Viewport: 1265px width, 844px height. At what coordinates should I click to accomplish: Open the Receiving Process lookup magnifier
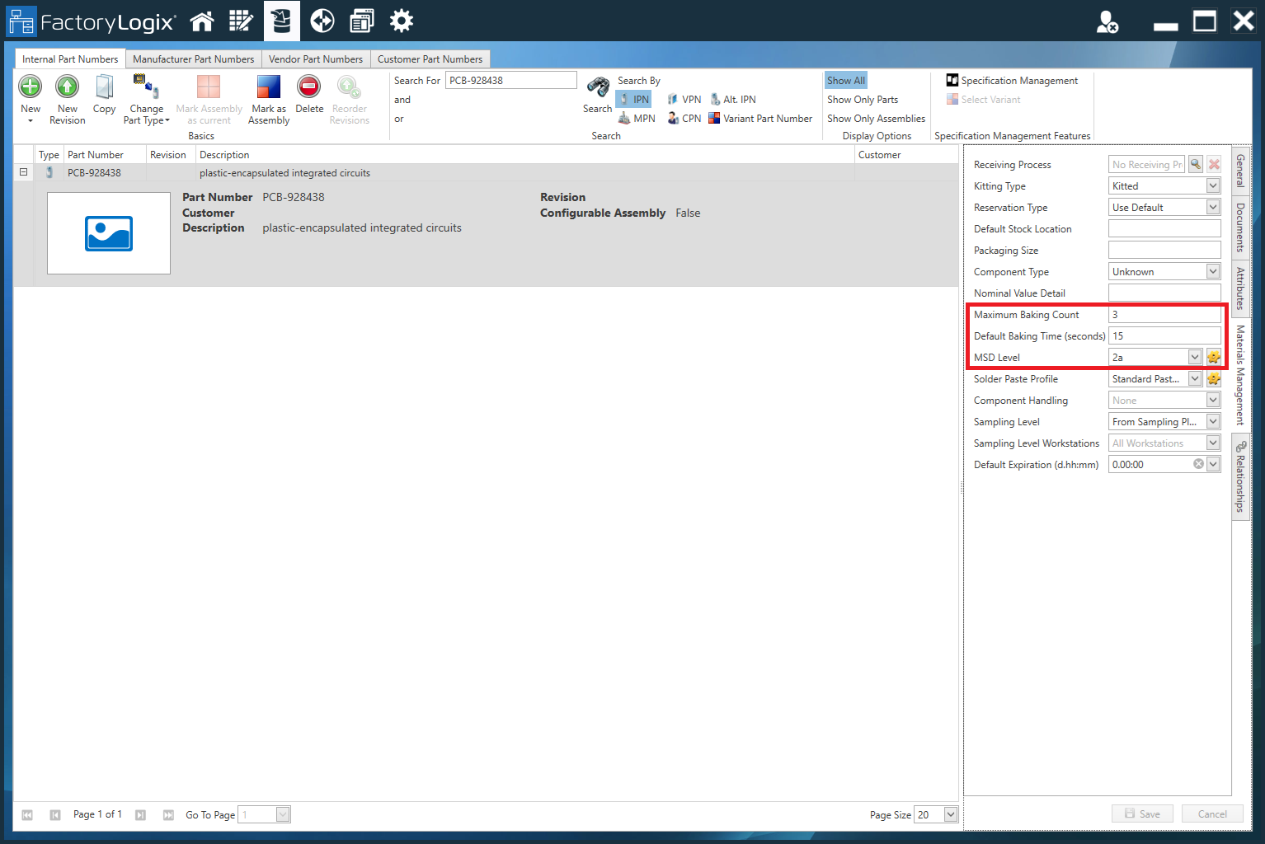pos(1196,164)
